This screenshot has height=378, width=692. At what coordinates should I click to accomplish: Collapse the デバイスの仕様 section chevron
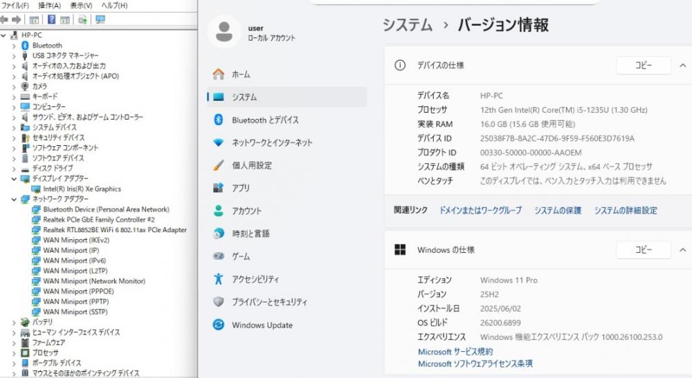682,65
